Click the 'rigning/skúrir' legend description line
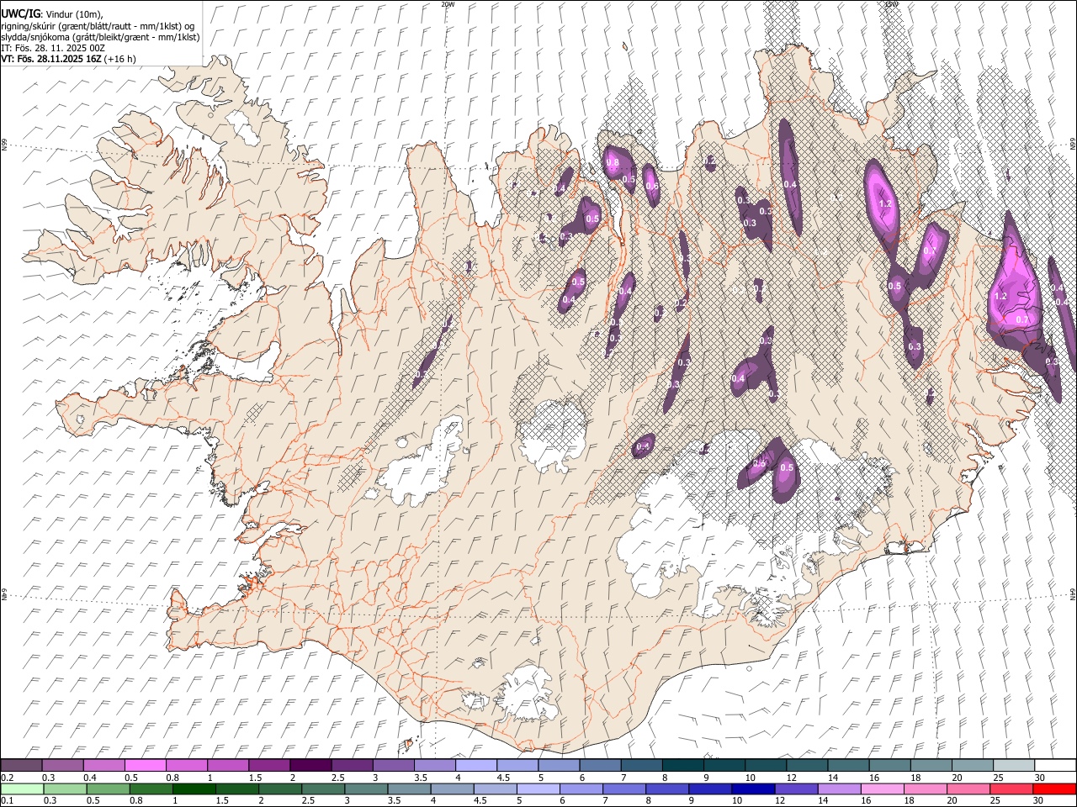The image size is (1077, 807). [x=98, y=26]
